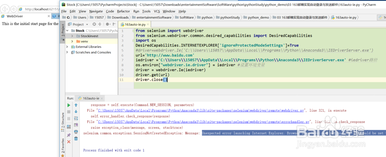Open Project view dropdown selector
The height and width of the screenshot is (157, 386).
tap(78, 24)
